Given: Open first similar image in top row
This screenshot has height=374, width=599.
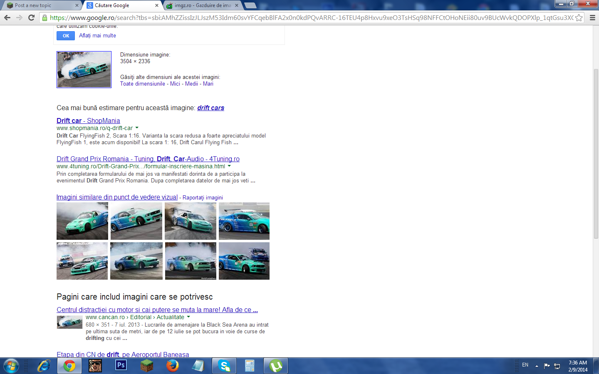Looking at the screenshot, I should pos(82,221).
